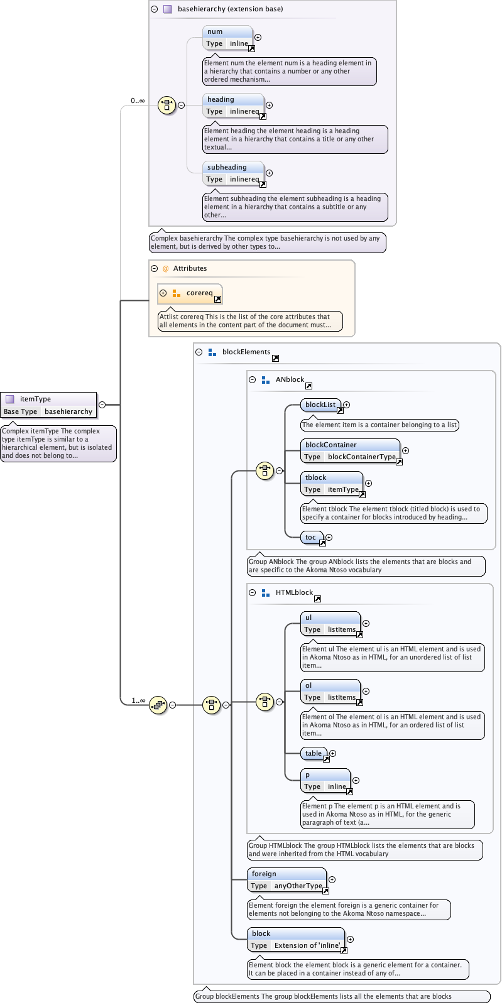Click the sequence compositor icon beside basehierarchy

pyautogui.click(x=166, y=105)
